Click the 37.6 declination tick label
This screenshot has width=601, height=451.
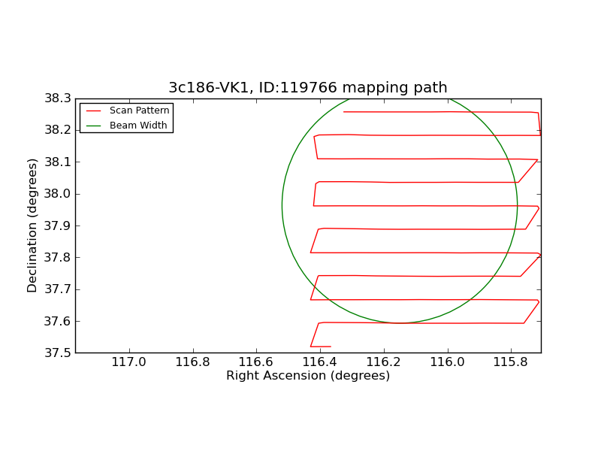pos(58,321)
